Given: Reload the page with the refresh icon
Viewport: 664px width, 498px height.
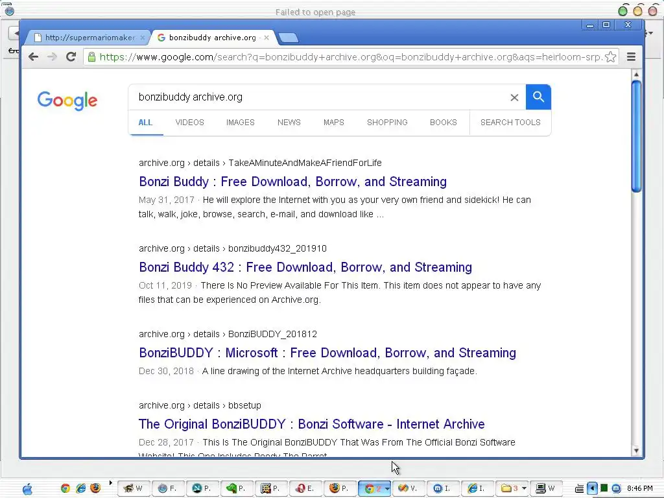Looking at the screenshot, I should (x=71, y=57).
